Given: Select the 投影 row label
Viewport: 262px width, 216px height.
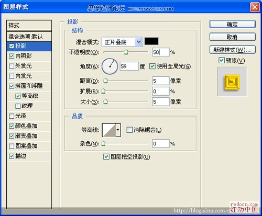Looking at the screenshot, I should pyautogui.click(x=21, y=46).
